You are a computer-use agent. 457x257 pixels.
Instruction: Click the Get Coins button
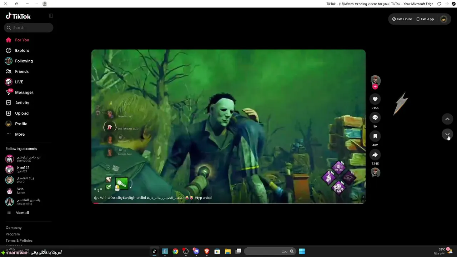click(402, 19)
